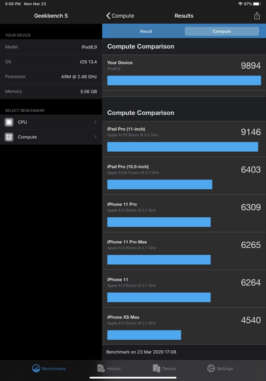The image size is (266, 381).
Task: Go back using the Compute chevron
Action: click(x=108, y=16)
